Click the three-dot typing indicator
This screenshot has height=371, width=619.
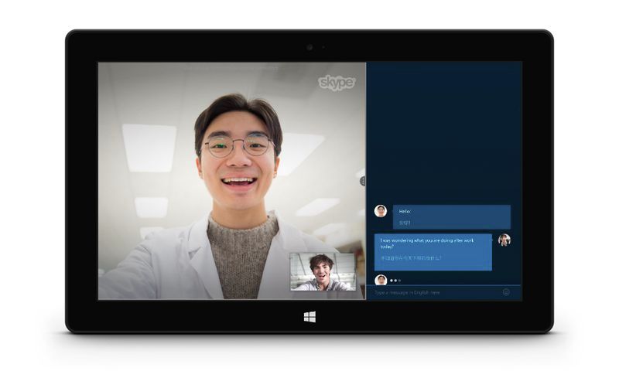coord(395,280)
